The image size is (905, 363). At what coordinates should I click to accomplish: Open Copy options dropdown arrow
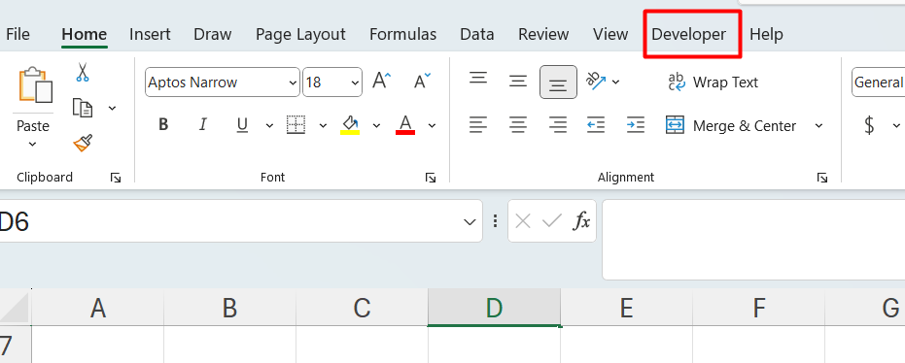112,108
